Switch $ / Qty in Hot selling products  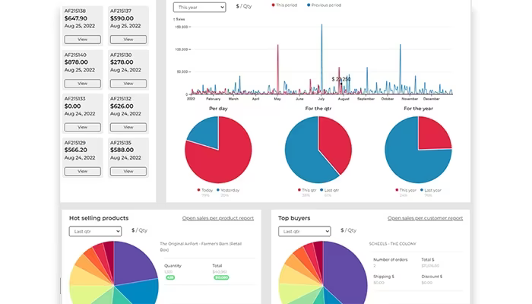(x=139, y=230)
